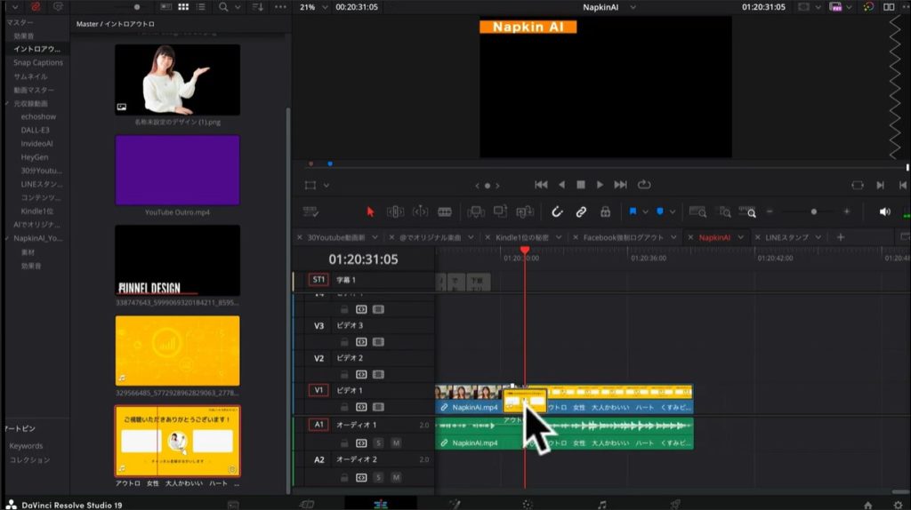Image resolution: width=911 pixels, height=510 pixels.
Task: Stop playback in the viewer
Action: 581,185
